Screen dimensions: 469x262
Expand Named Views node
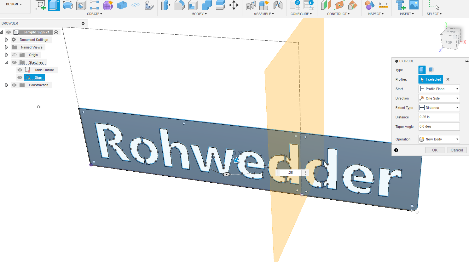point(6,47)
